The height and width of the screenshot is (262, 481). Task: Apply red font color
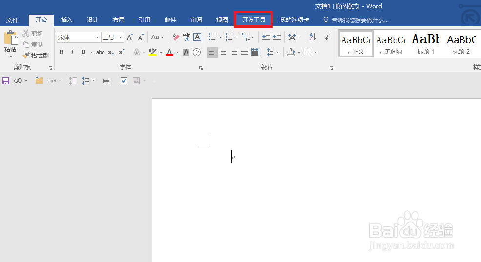pyautogui.click(x=169, y=52)
